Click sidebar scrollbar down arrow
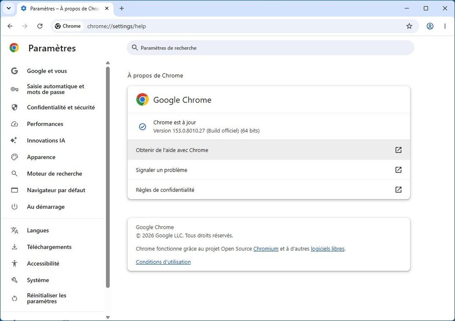This screenshot has height=321, width=455. 108,317
